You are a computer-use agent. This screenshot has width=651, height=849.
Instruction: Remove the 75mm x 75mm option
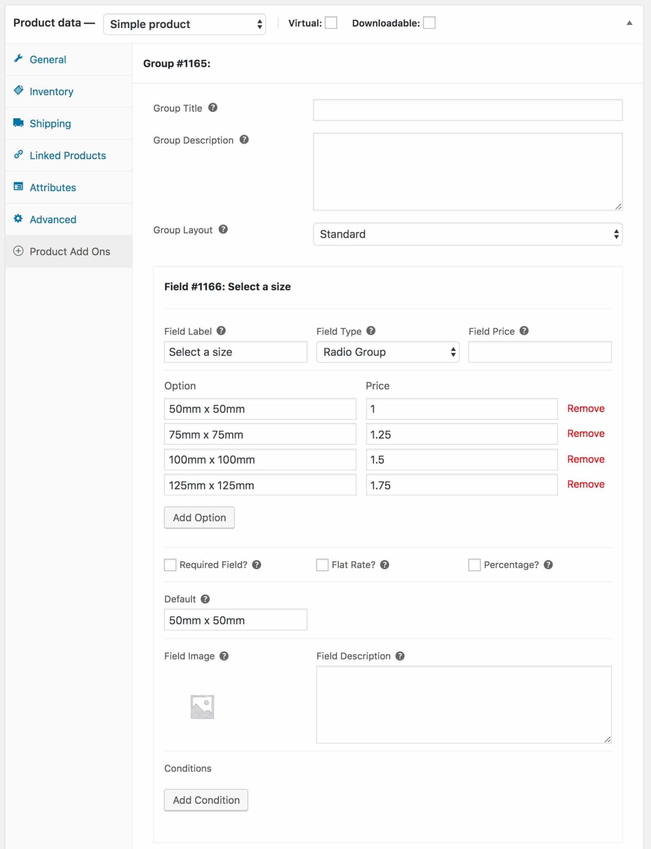[585, 434]
